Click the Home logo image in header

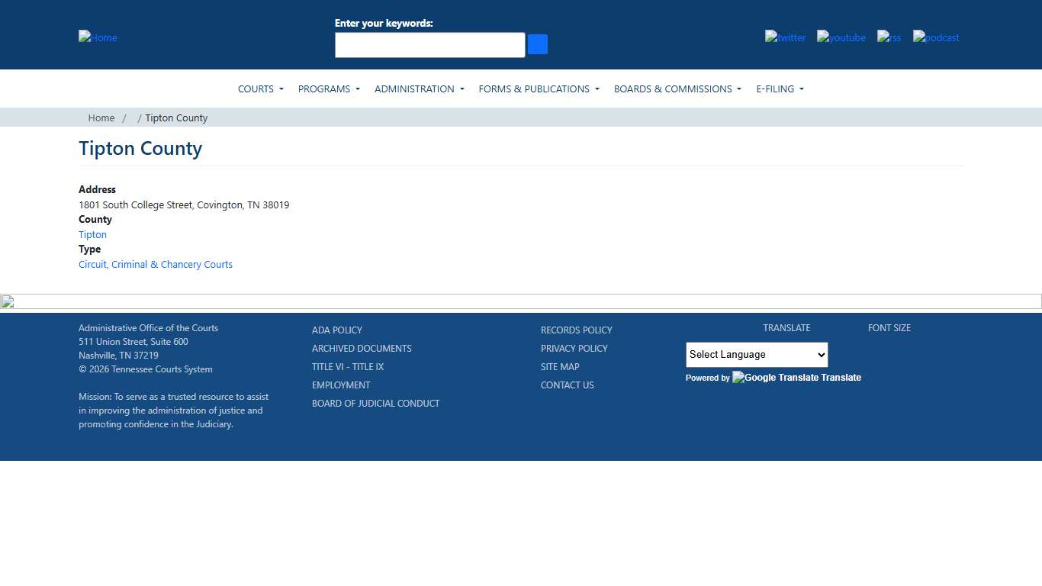coord(98,37)
